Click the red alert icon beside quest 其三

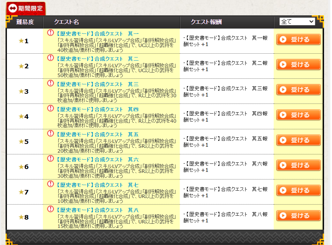click(x=51, y=84)
